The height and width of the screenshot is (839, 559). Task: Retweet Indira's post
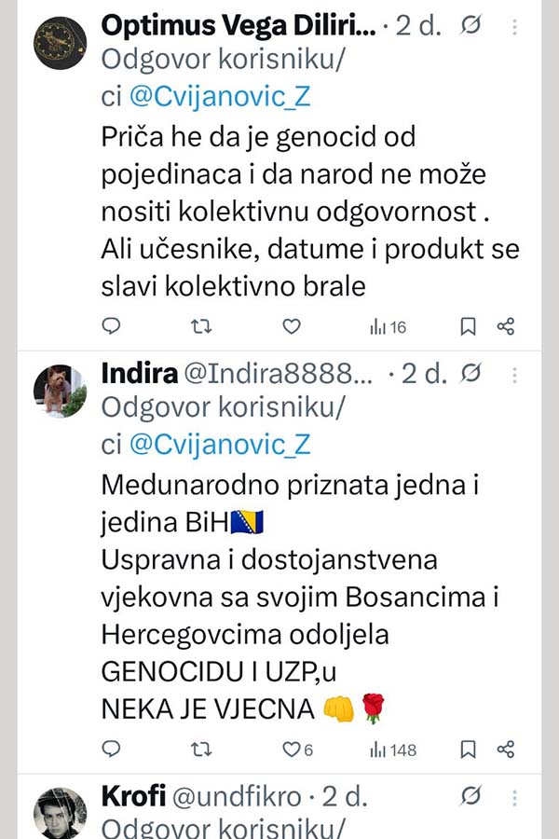[x=201, y=749]
